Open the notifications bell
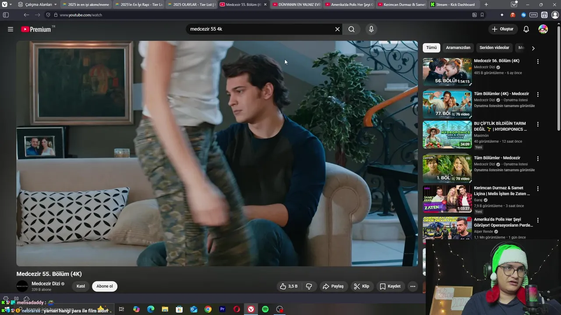Screen dimensions: 561x315 (x=526, y=29)
